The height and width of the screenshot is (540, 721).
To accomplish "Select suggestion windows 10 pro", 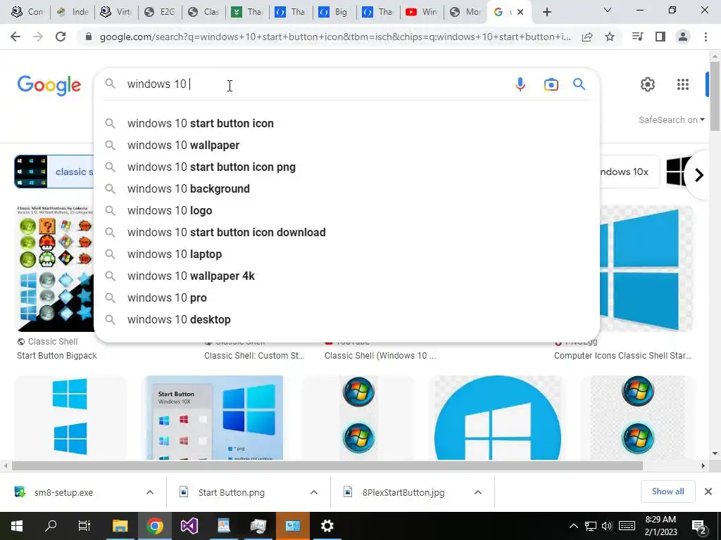I will coord(346,298).
